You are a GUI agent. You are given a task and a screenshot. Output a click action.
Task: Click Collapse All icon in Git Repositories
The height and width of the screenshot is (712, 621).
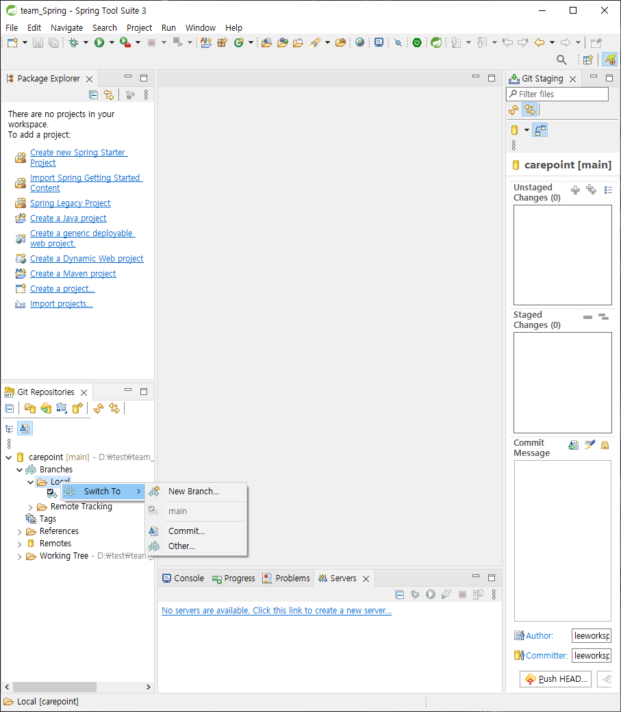9,408
